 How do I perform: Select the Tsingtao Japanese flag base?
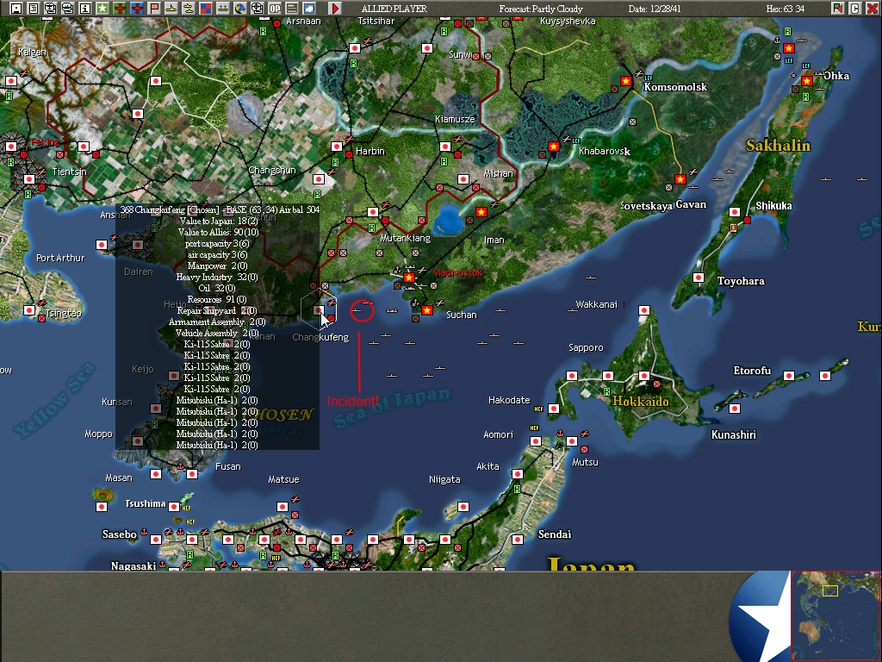click(x=29, y=310)
